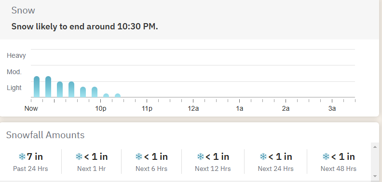The height and width of the screenshot is (182, 382).
Task: Click the snowflake icon above Next 1 Hr
Action: [79, 156]
